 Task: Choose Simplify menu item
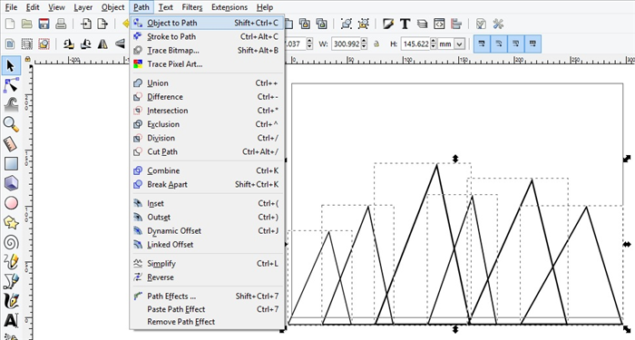click(x=208, y=264)
